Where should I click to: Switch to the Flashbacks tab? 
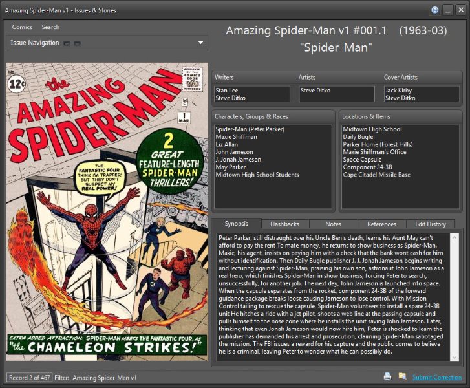284,224
